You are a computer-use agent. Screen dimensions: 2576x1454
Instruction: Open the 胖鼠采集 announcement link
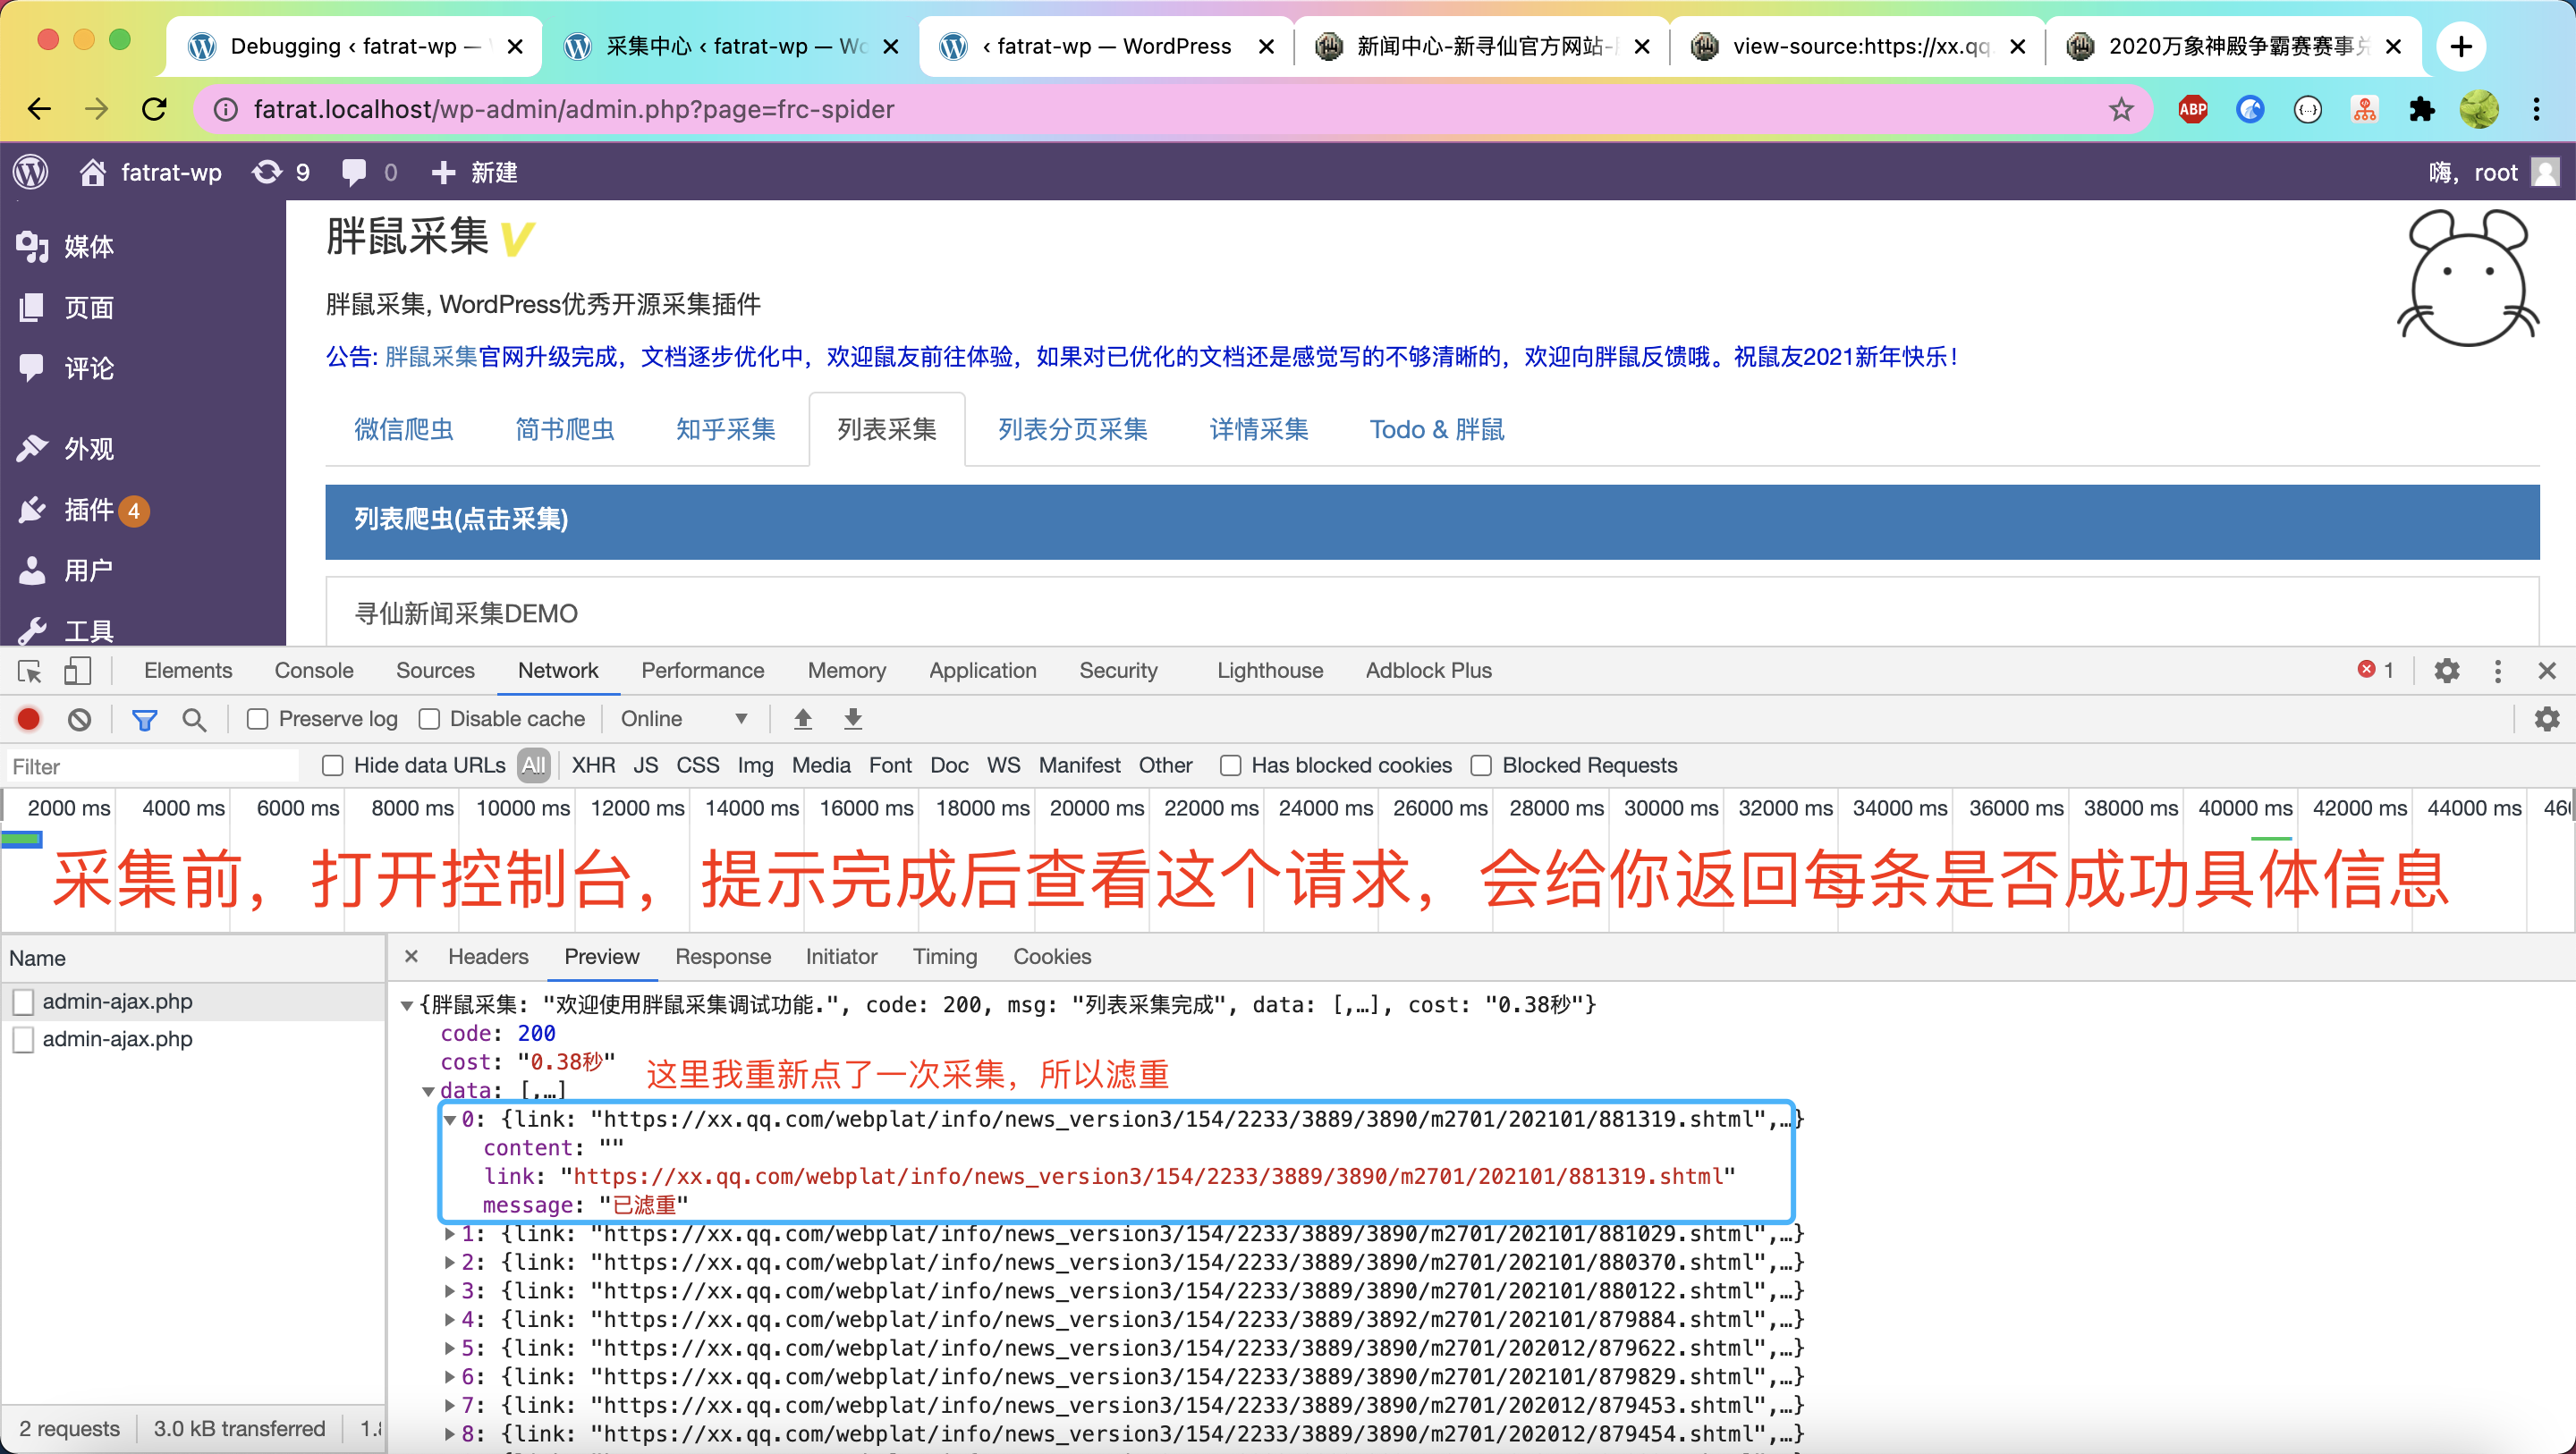tap(432, 357)
